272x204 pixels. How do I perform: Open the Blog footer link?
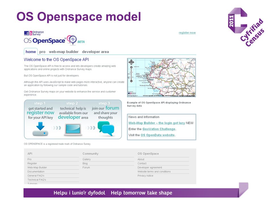[85, 163]
